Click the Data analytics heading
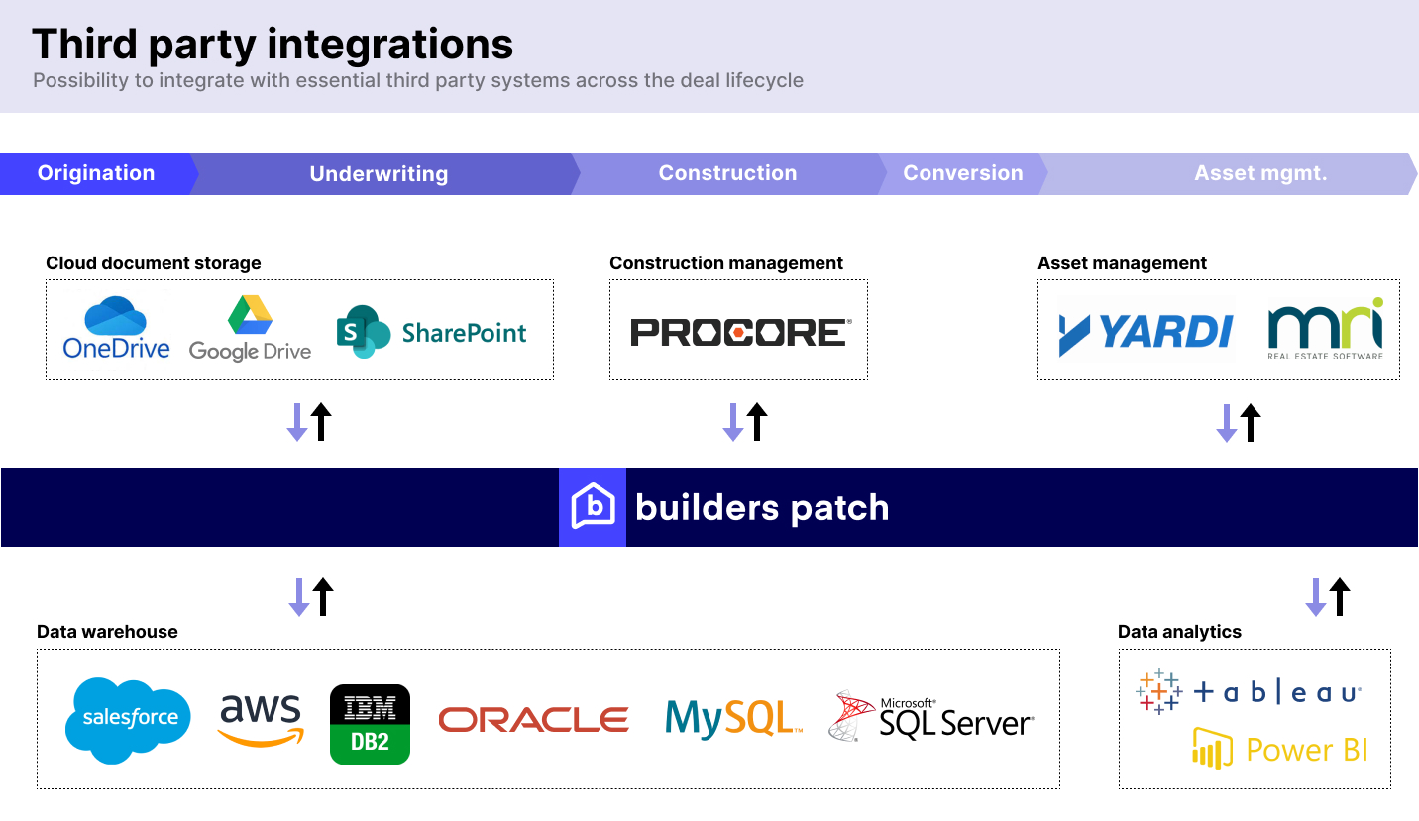Image resolution: width=1419 pixels, height=821 pixels. pyautogui.click(x=1179, y=632)
